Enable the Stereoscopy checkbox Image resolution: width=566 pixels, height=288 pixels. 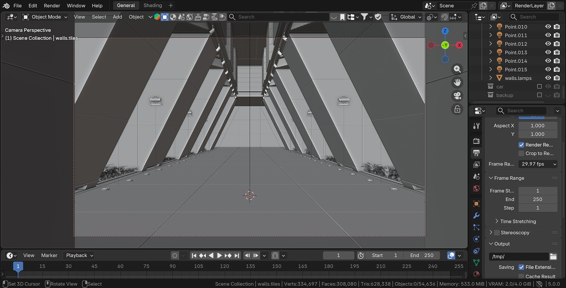click(x=497, y=233)
